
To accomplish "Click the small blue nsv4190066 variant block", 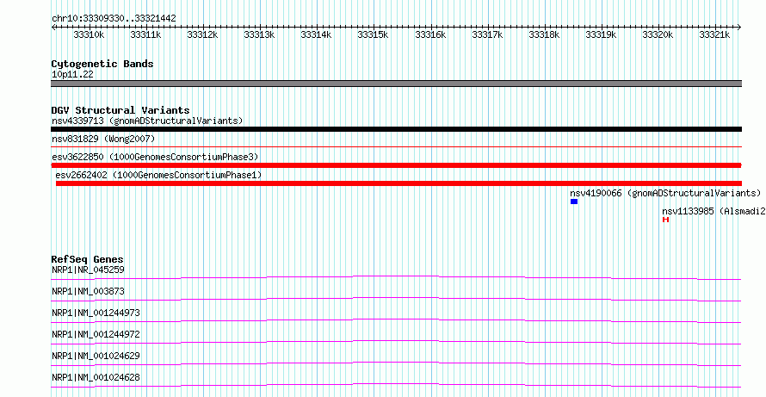I will [574, 202].
